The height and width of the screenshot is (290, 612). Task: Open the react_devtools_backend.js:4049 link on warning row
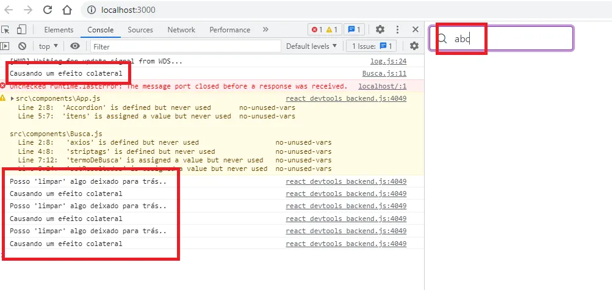click(346, 99)
